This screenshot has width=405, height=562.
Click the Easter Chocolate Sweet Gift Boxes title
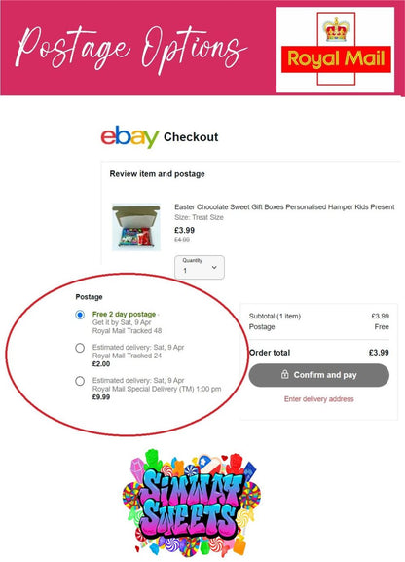tap(284, 206)
